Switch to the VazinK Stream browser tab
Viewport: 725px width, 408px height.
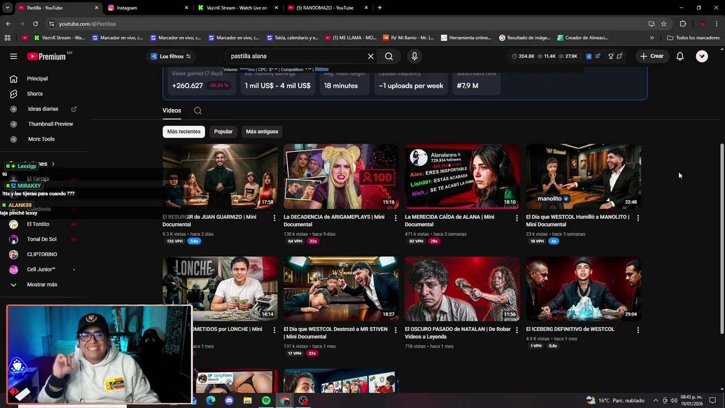[238, 8]
